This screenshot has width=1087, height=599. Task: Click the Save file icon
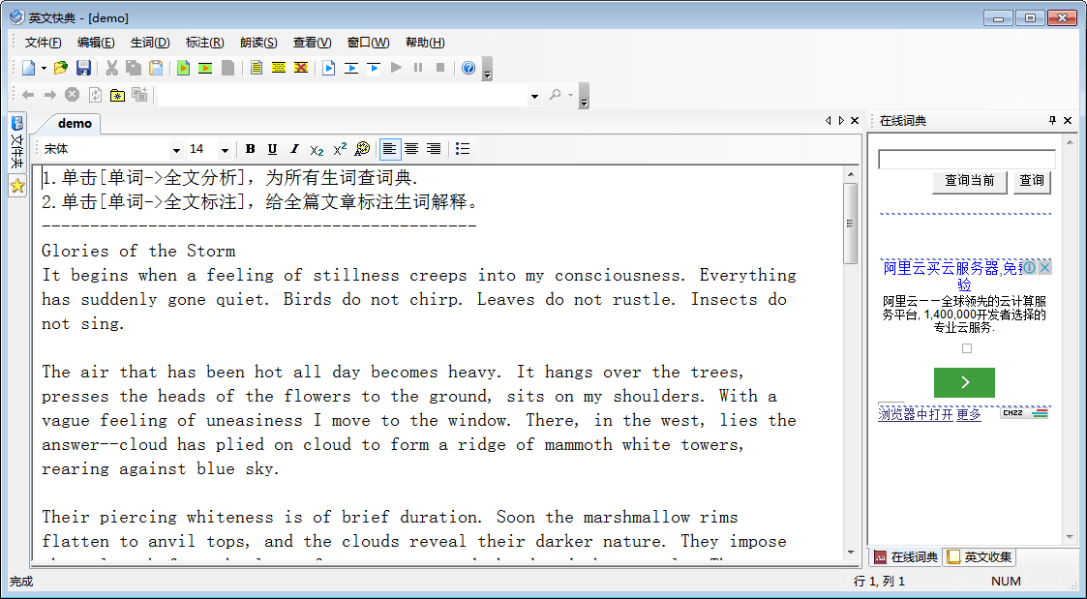coord(84,68)
